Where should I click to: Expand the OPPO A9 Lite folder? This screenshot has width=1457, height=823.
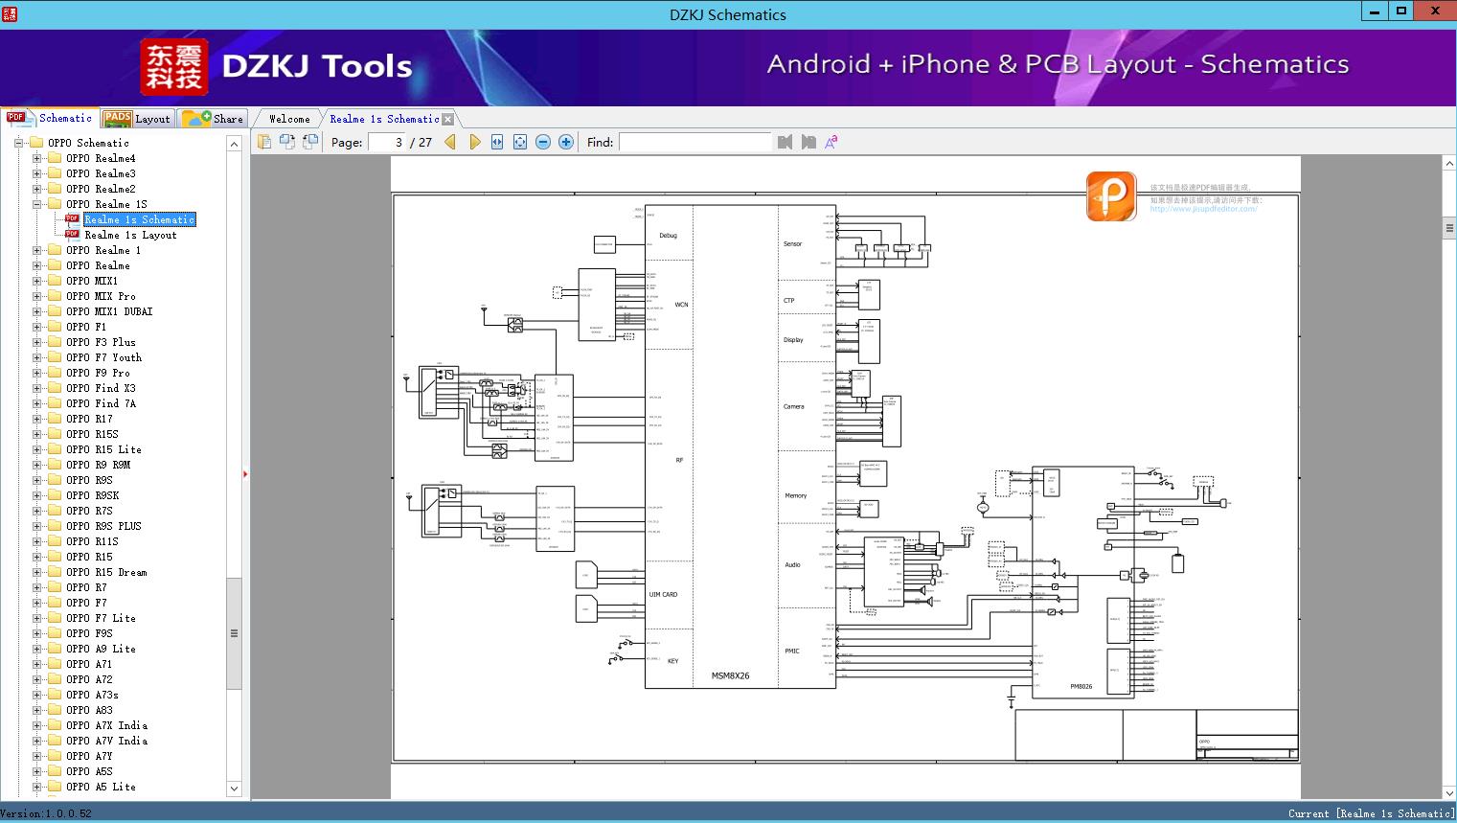tap(36, 649)
